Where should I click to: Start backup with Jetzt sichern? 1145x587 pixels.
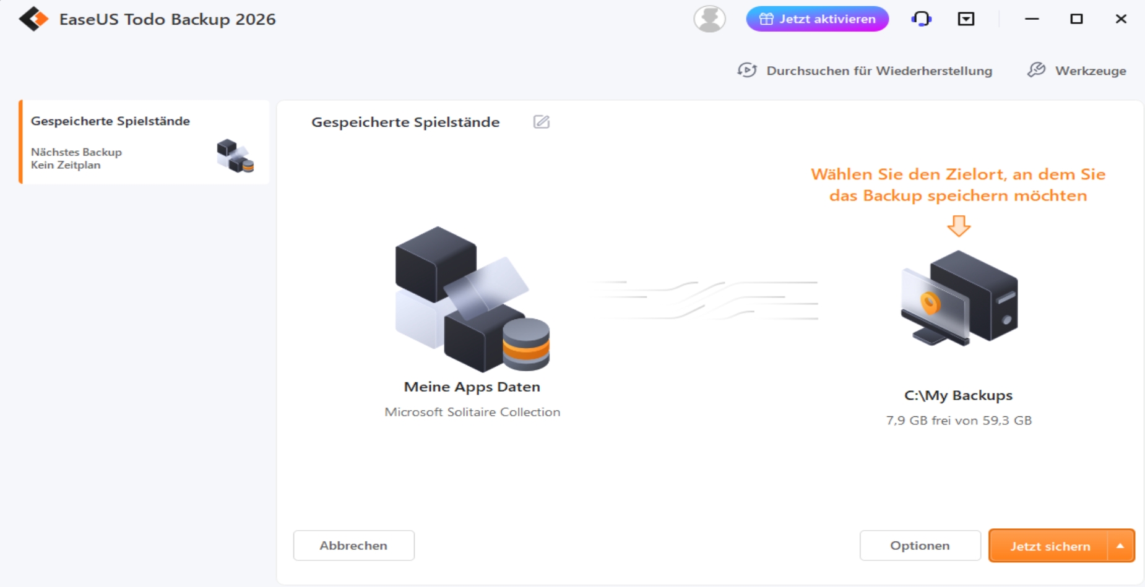point(1049,546)
